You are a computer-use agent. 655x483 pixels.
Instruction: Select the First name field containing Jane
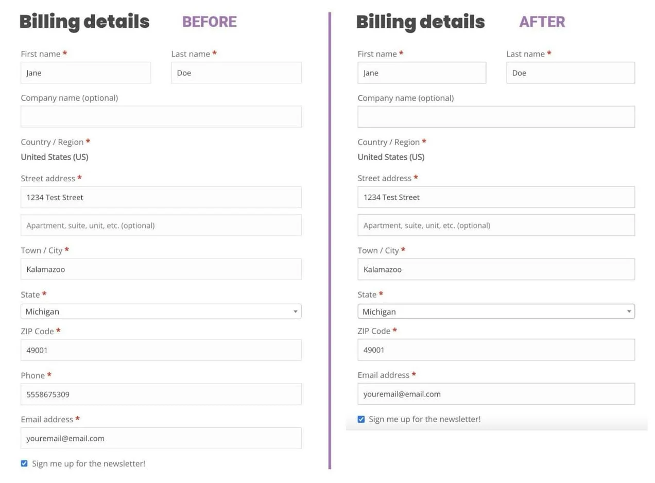click(85, 73)
